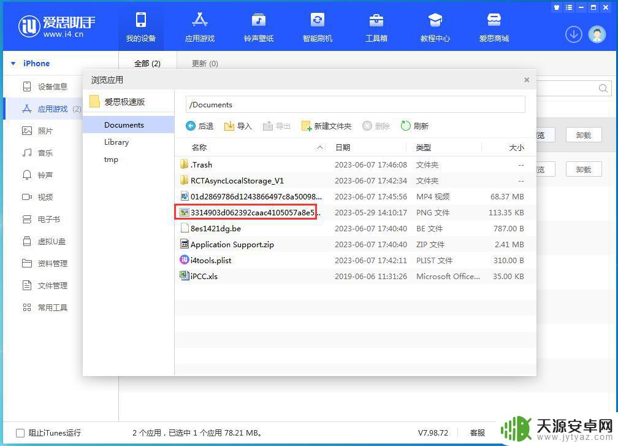The width and height of the screenshot is (618, 446).
Task: Open 电子书 in the sidebar
Action: tap(41, 219)
